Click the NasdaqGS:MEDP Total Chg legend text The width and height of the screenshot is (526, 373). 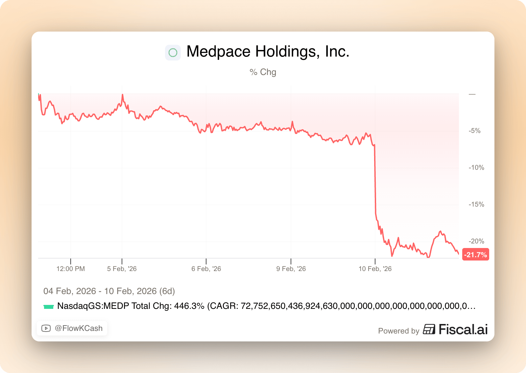click(266, 306)
